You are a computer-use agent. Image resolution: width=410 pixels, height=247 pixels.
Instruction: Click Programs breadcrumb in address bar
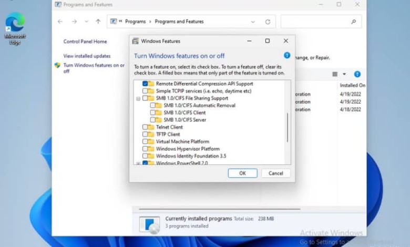pos(136,22)
